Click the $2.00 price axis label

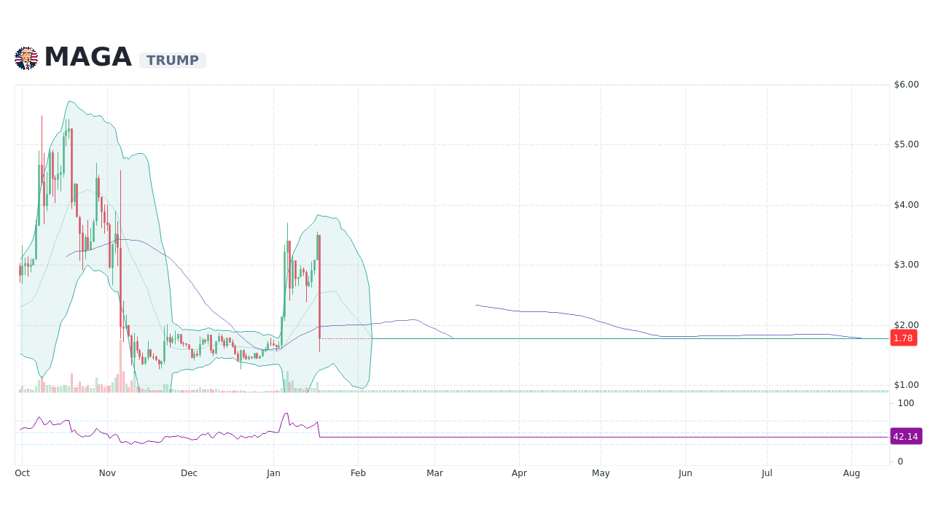[905, 324]
